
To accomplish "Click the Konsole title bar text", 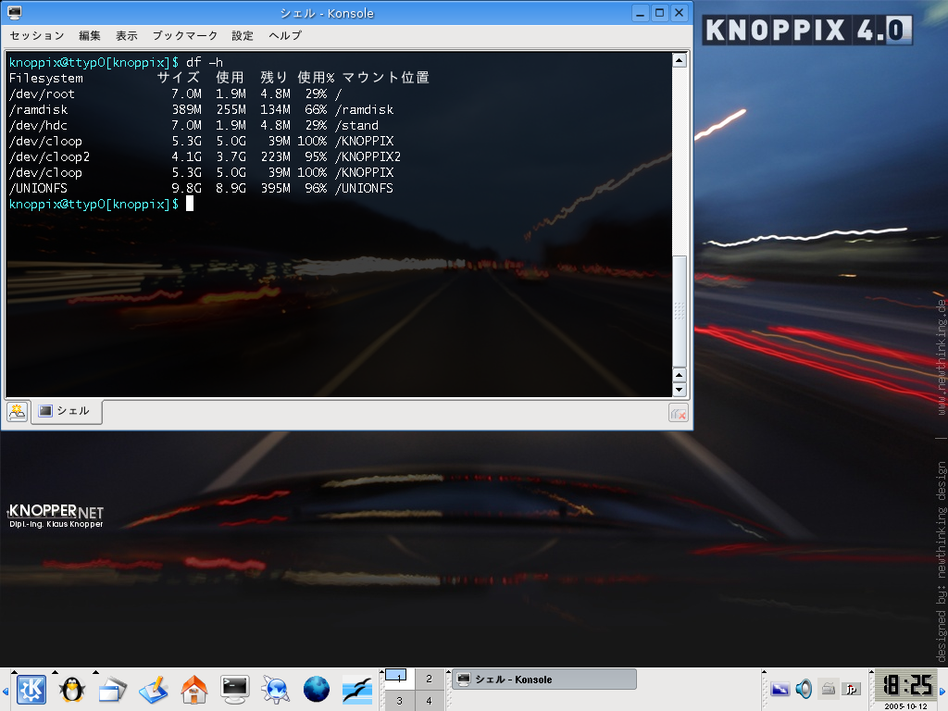I will (x=327, y=13).
